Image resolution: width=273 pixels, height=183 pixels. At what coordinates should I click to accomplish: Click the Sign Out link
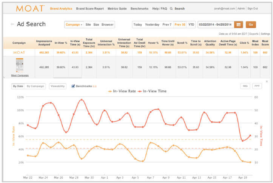click(x=253, y=8)
